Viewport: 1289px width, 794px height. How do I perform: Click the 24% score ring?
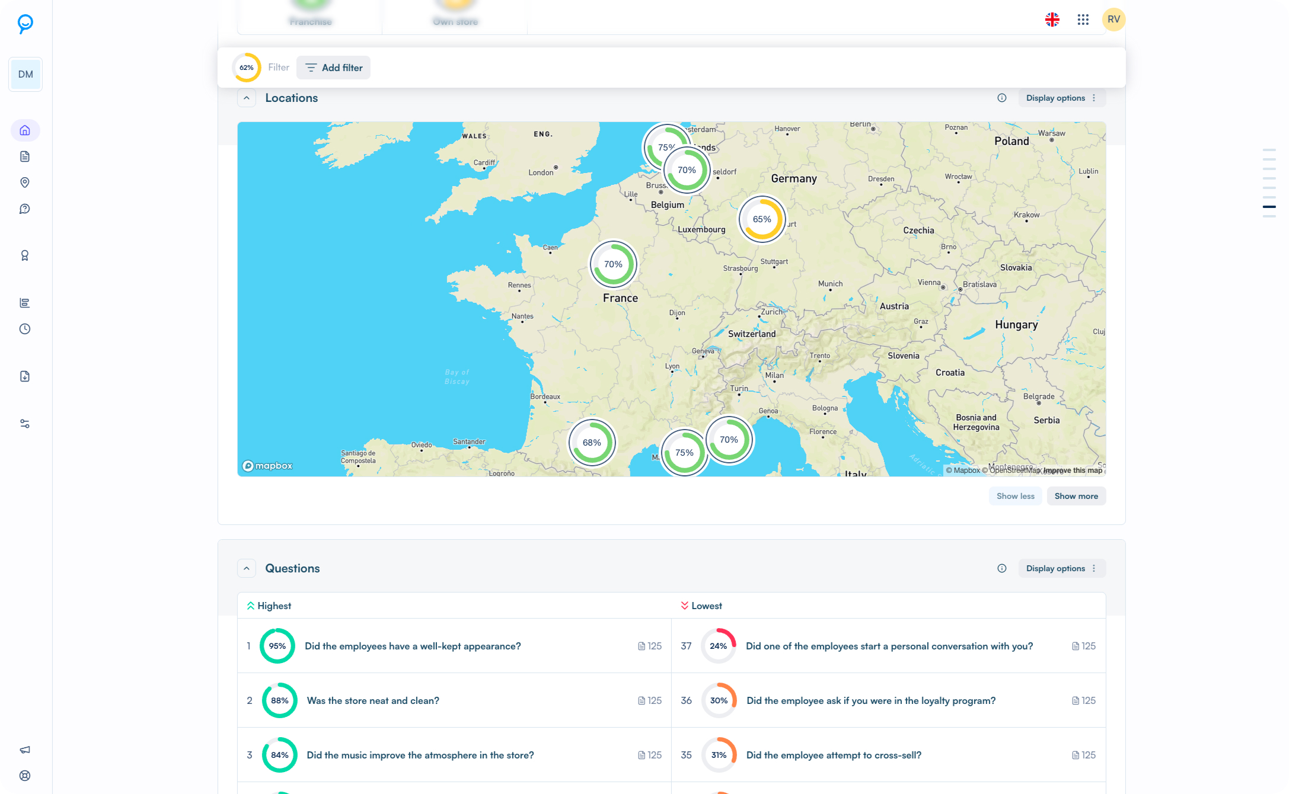[719, 646]
